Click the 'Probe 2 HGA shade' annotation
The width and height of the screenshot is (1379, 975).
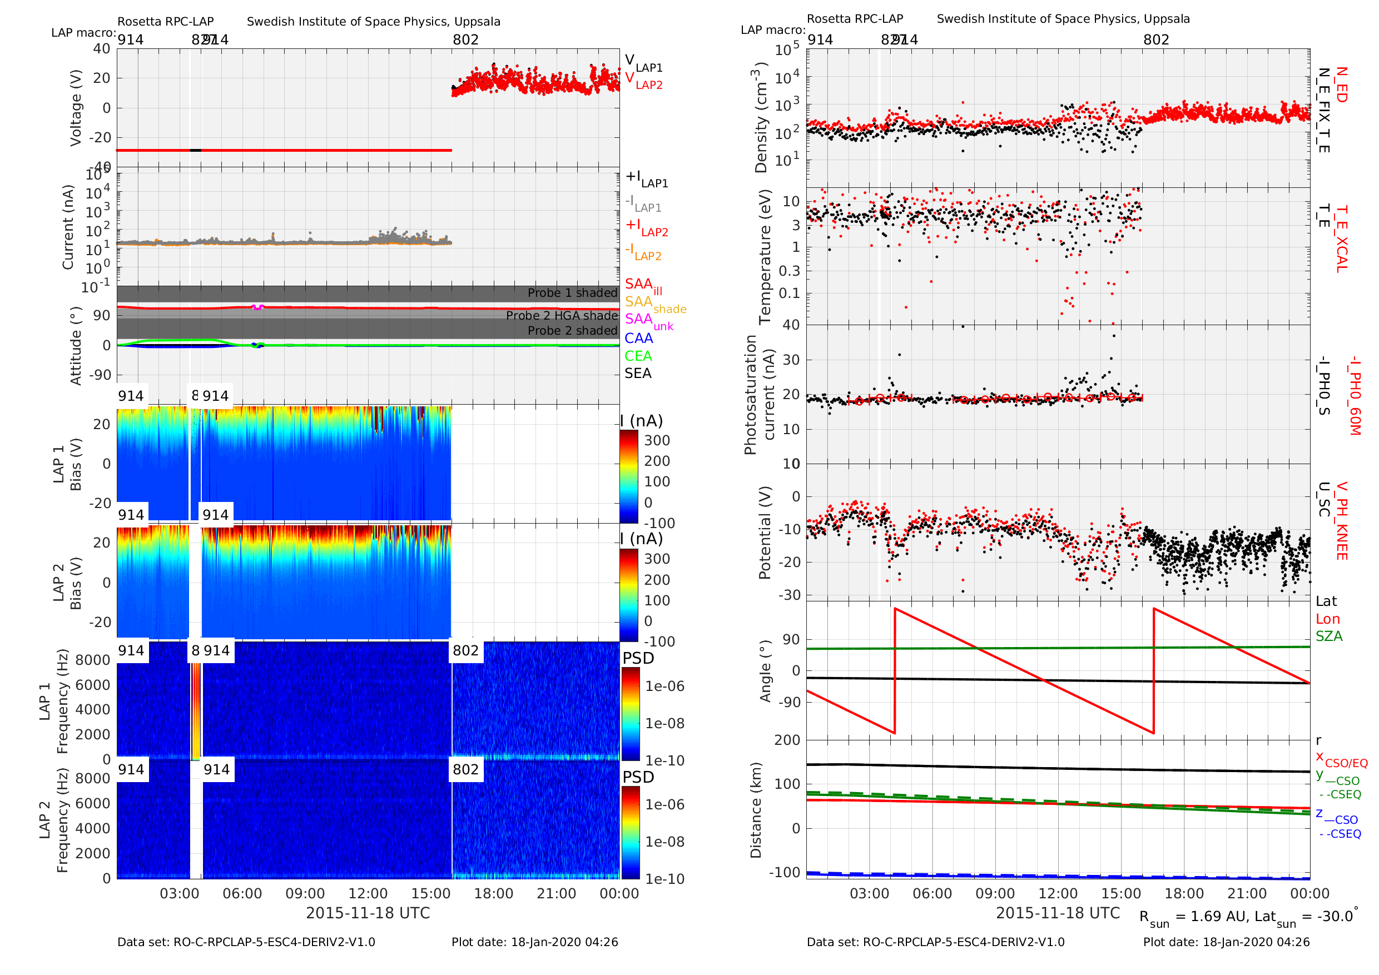click(562, 316)
